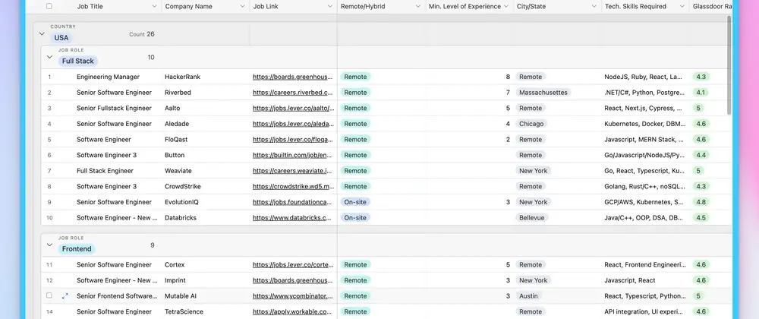Open Min. Level of Experience column menu
The image size is (759, 319).
(x=506, y=7)
